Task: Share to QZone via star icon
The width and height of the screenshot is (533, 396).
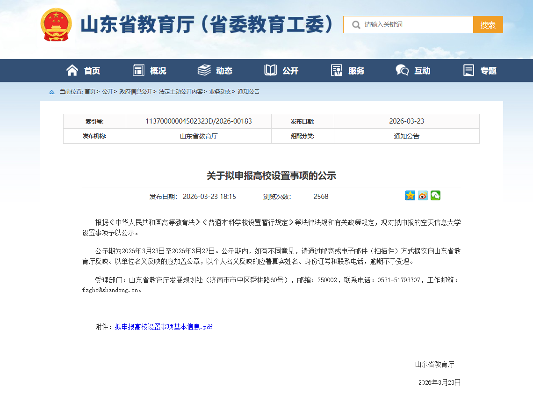Action: (410, 196)
